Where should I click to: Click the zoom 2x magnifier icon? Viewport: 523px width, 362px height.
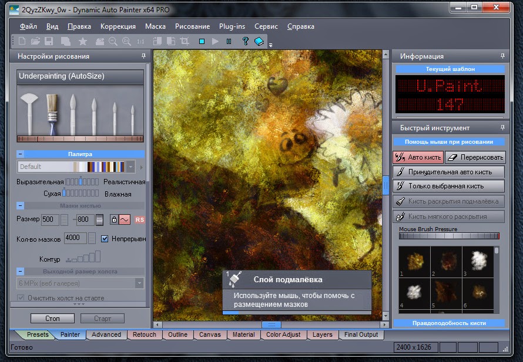tap(126, 41)
